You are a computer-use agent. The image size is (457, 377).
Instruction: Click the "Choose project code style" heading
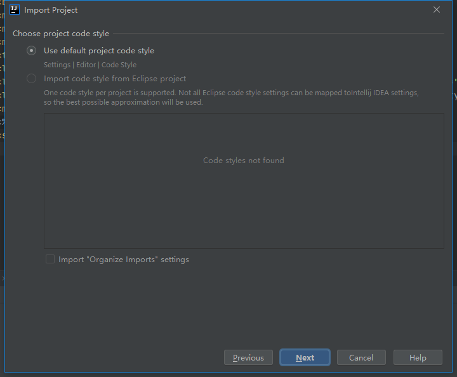click(61, 34)
